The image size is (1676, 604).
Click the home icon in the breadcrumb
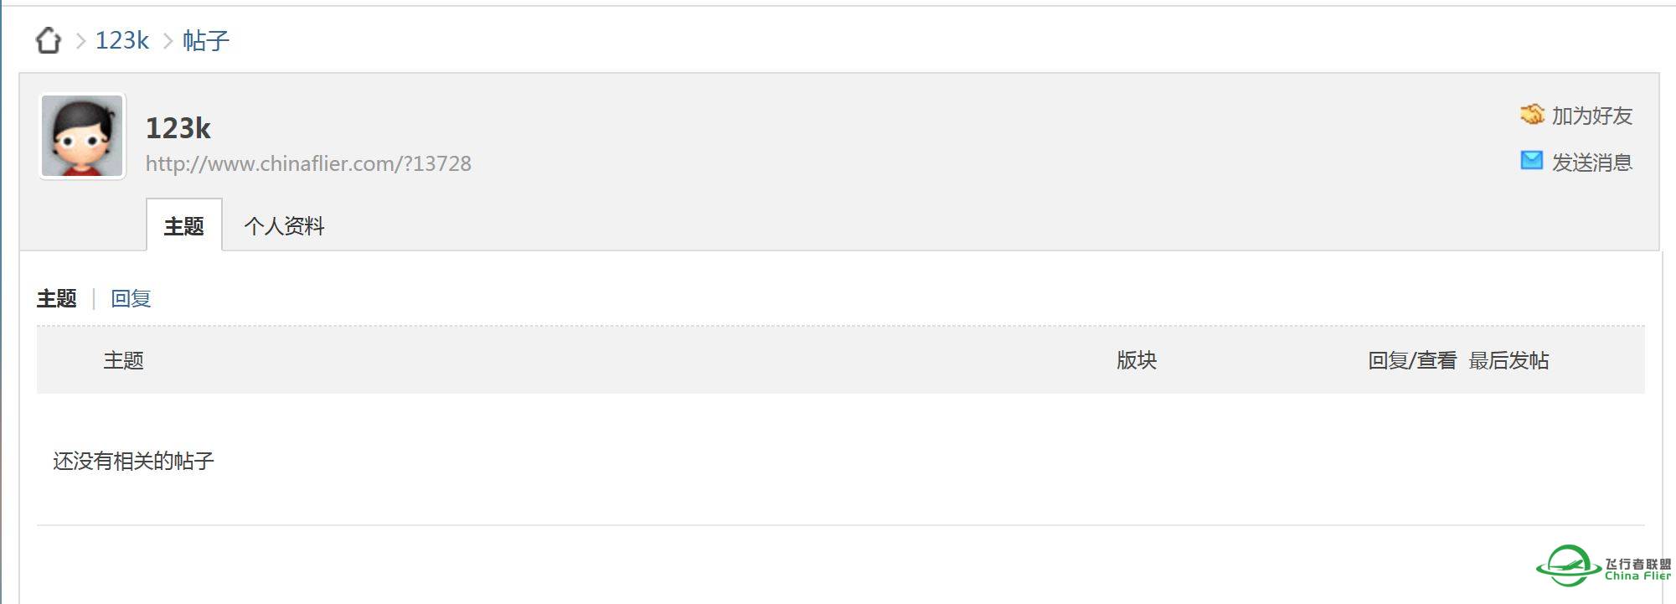[49, 40]
